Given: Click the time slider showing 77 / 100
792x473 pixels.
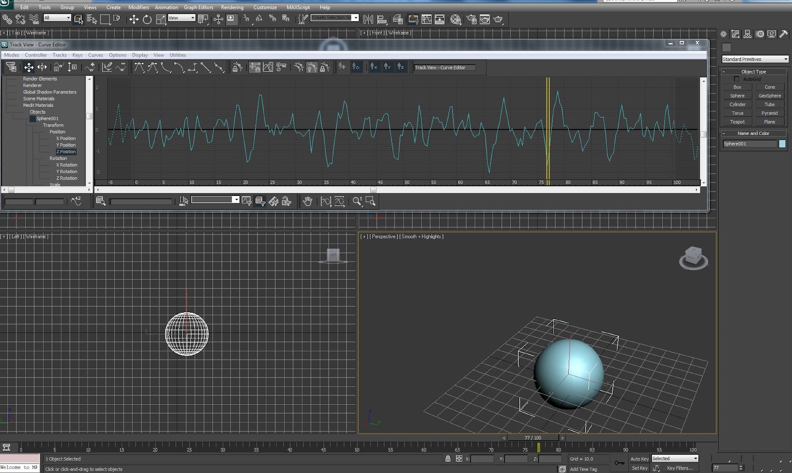Looking at the screenshot, I should tap(533, 438).
